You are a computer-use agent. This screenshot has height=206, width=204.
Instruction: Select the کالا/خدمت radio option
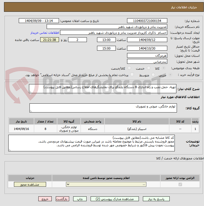129,68
